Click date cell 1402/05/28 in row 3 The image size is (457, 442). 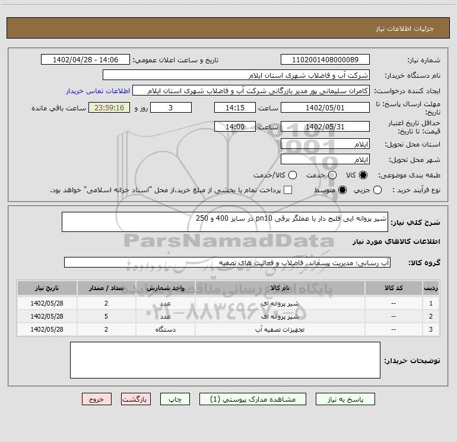47,329
